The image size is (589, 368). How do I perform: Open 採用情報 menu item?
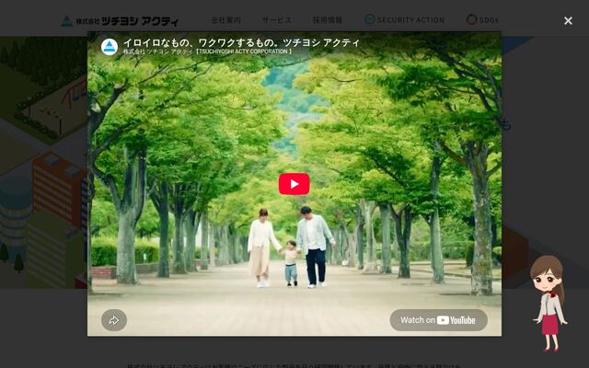(328, 19)
